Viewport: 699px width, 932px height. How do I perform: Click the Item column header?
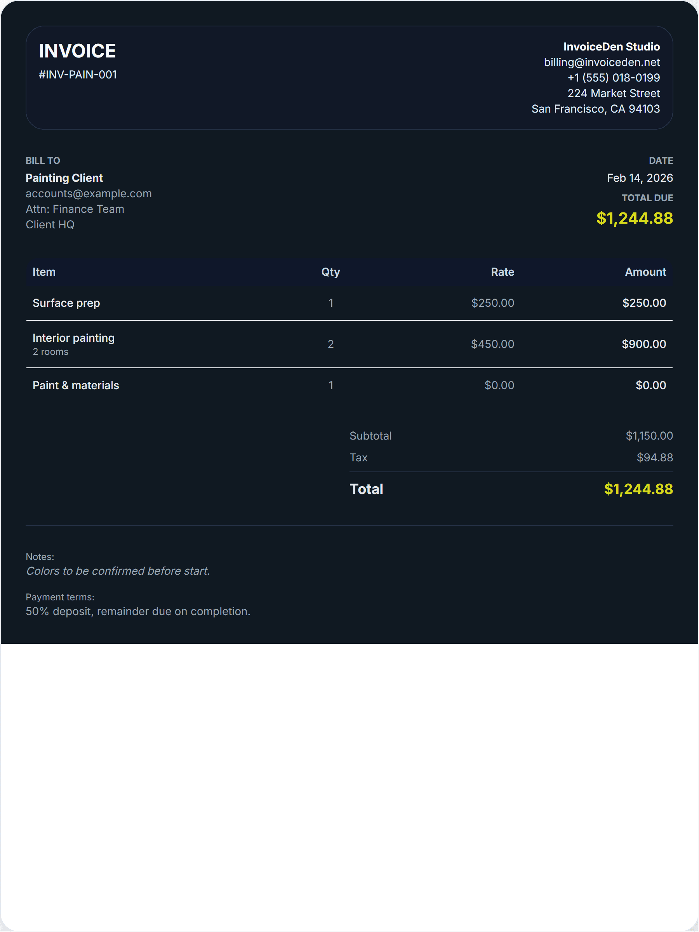(x=44, y=272)
